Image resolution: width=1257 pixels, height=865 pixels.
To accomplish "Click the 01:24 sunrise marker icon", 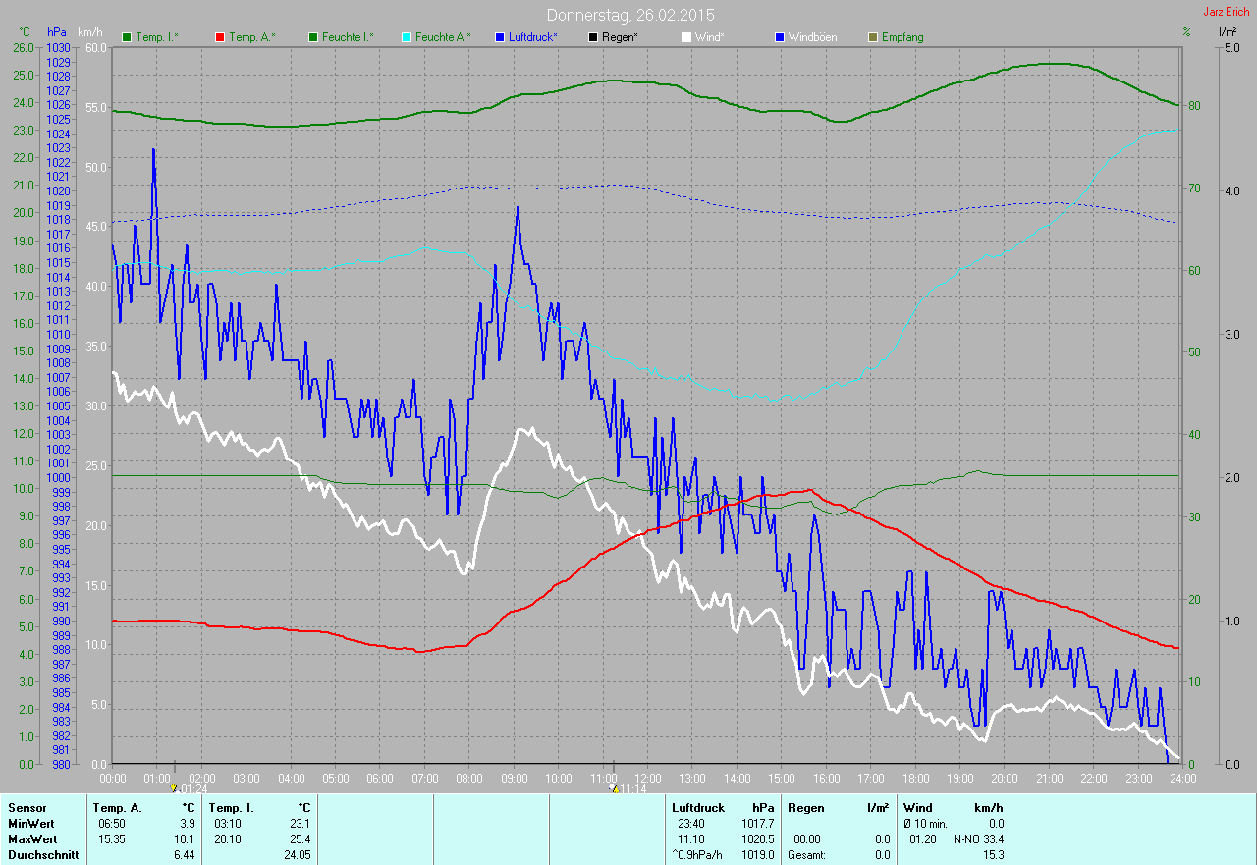I will 174,788.
